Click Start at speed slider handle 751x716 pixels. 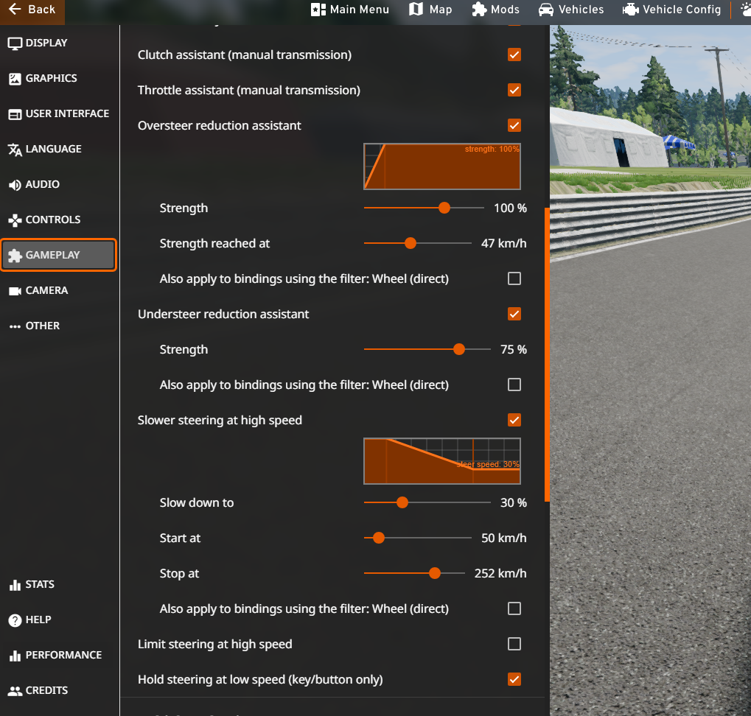tap(379, 538)
